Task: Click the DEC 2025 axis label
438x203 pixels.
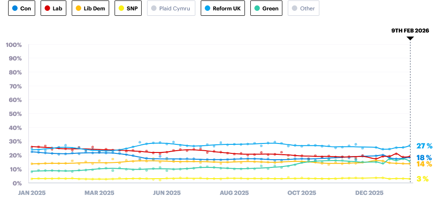Action: [369, 193]
